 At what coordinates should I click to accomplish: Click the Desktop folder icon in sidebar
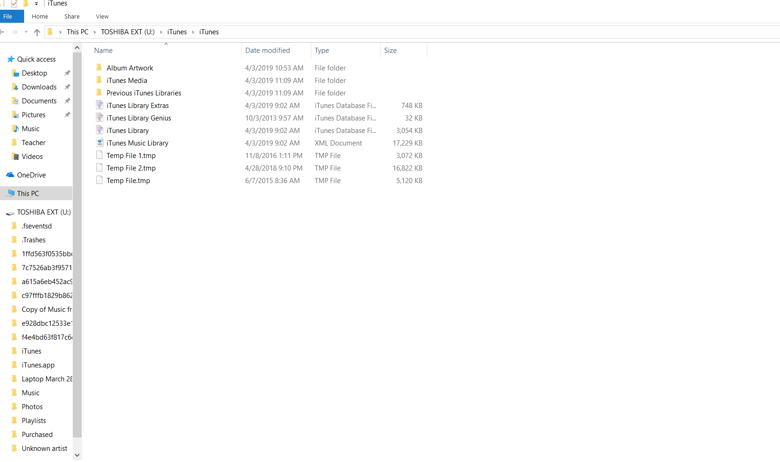pos(15,73)
